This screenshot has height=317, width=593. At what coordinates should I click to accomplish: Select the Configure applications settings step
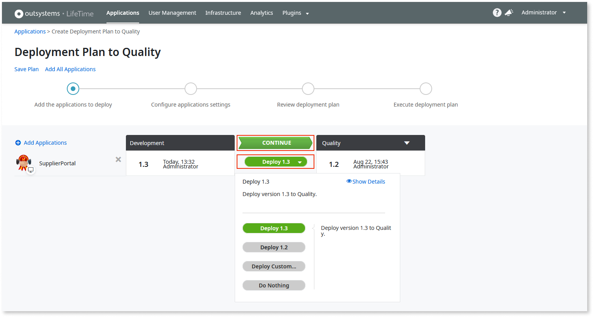tap(191, 88)
